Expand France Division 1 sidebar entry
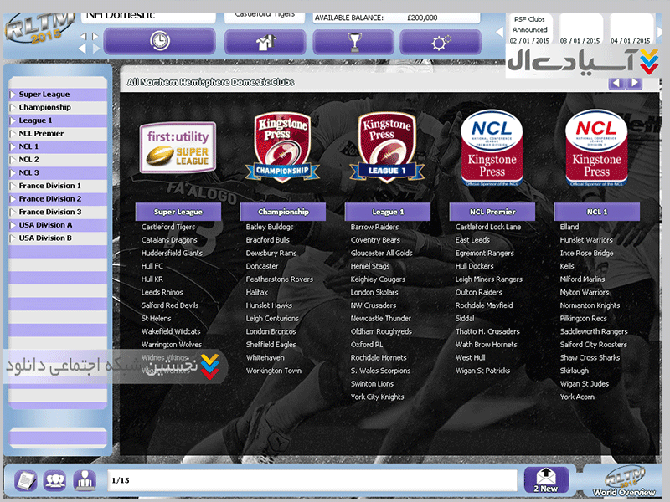Screen dimensions: 670x502 49,186
